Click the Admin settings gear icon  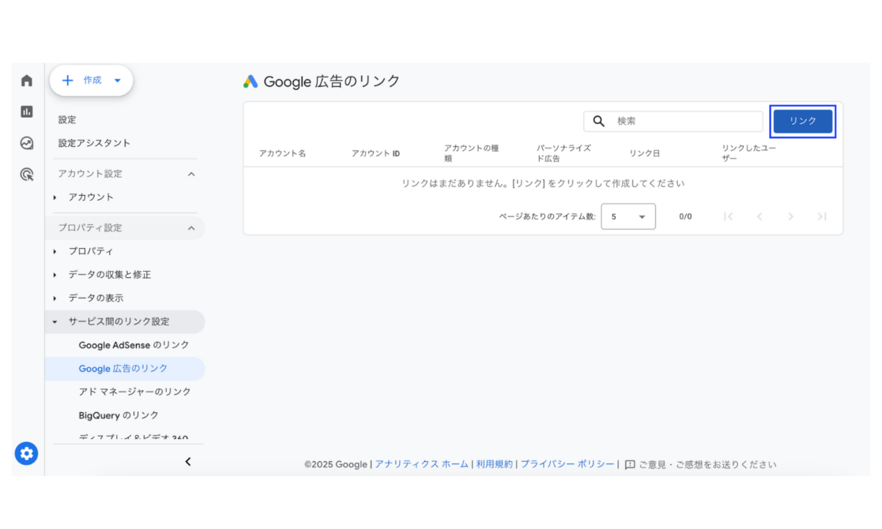[26, 453]
